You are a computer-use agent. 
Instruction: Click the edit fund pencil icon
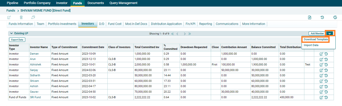pos(9,17)
